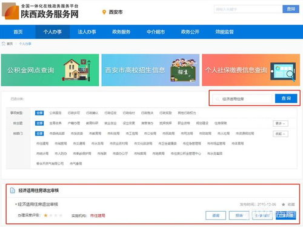Filter by 其他行政权力 item type

tap(187, 113)
